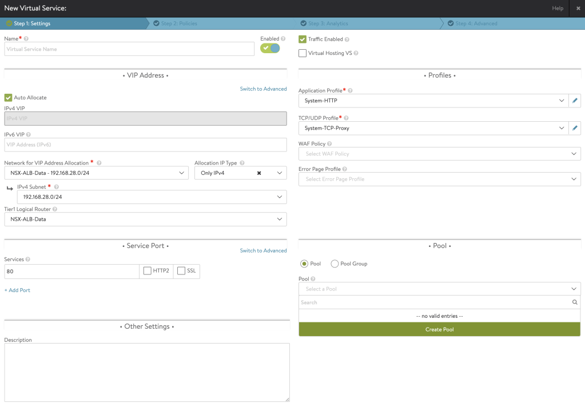This screenshot has height=415, width=585.
Task: Click the + Add Port link
Action: [17, 290]
